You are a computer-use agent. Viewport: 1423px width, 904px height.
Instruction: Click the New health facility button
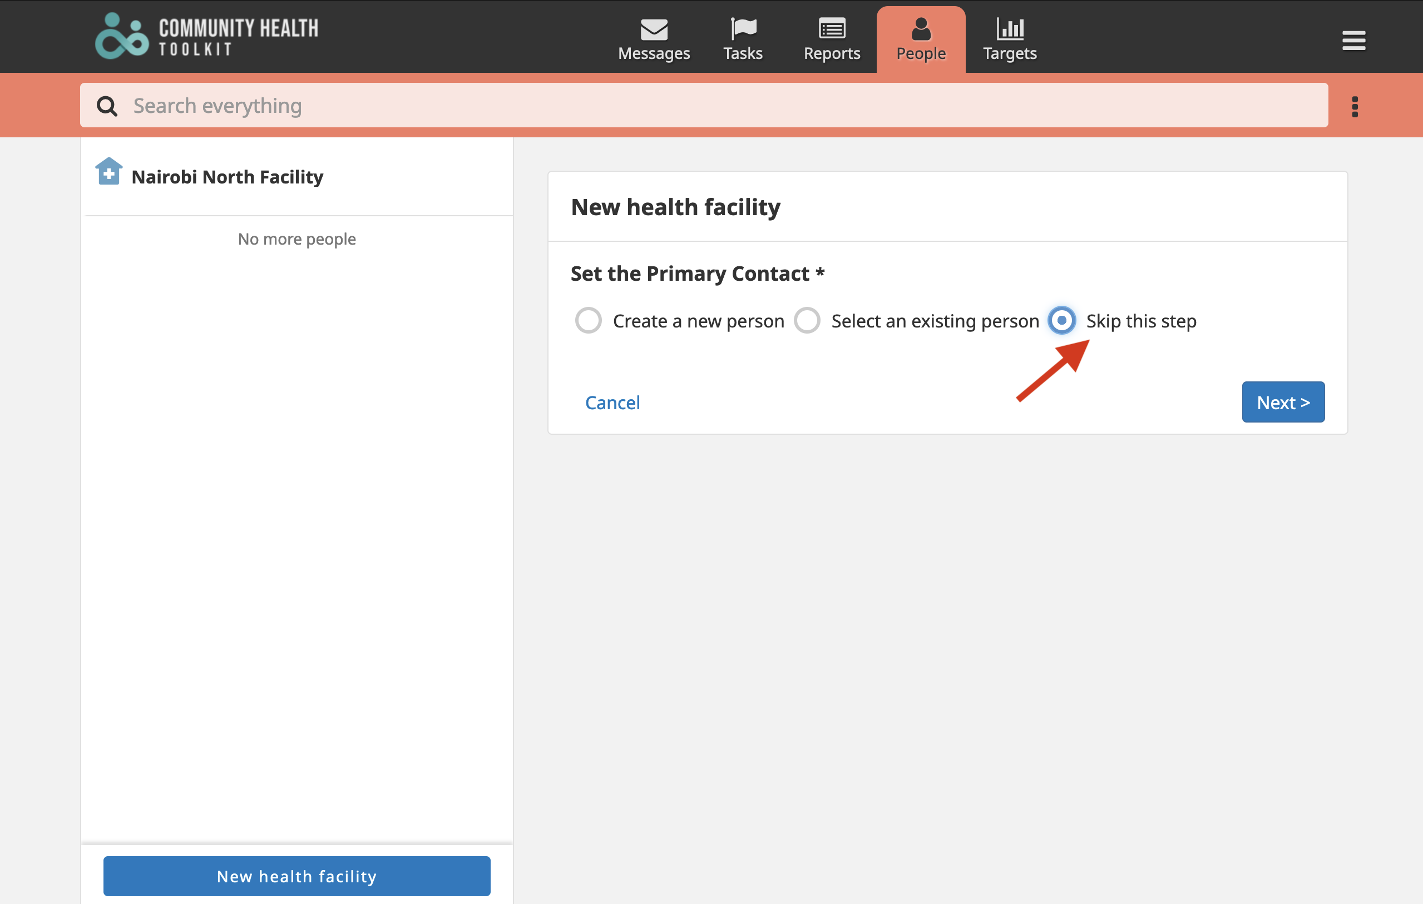click(297, 876)
